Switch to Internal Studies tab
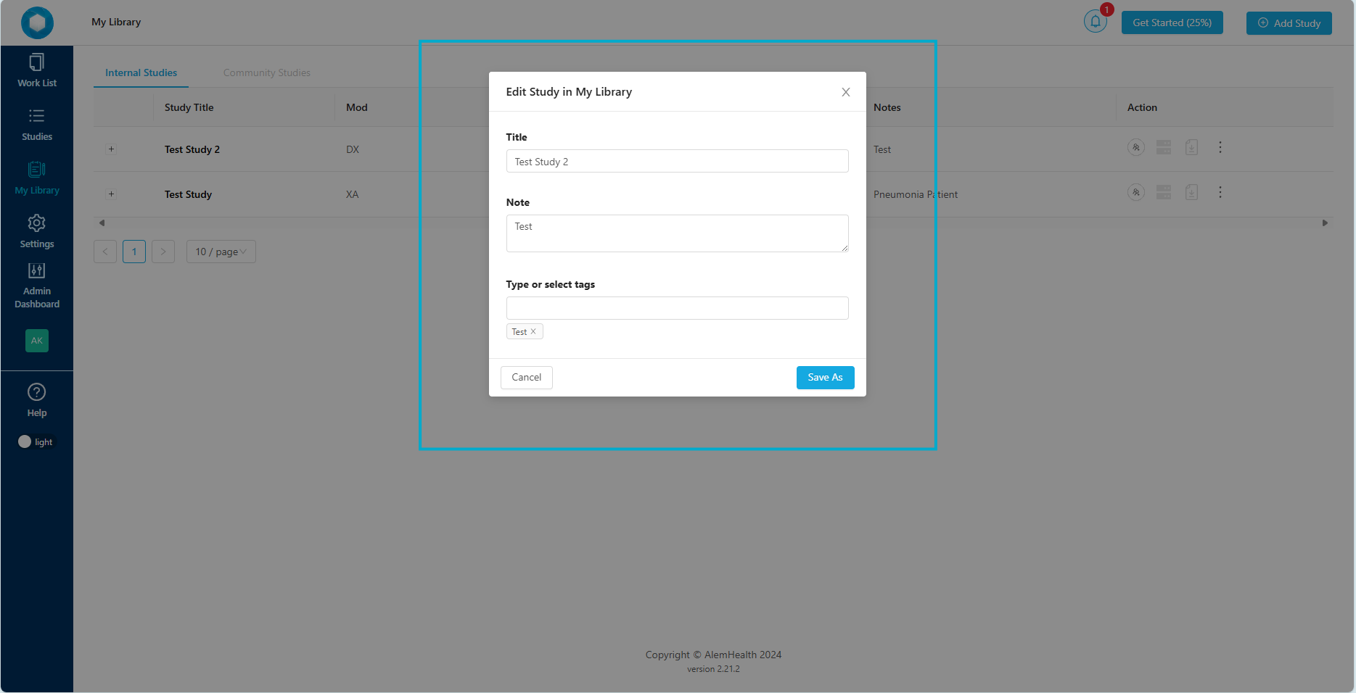This screenshot has height=693, width=1356. 141,72
